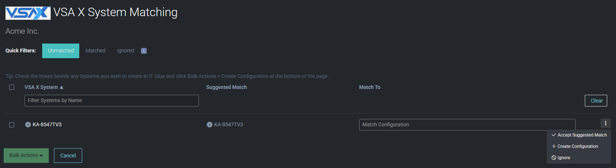Click the Cancel button
Viewport: 616px width, 168px height.
[68, 156]
